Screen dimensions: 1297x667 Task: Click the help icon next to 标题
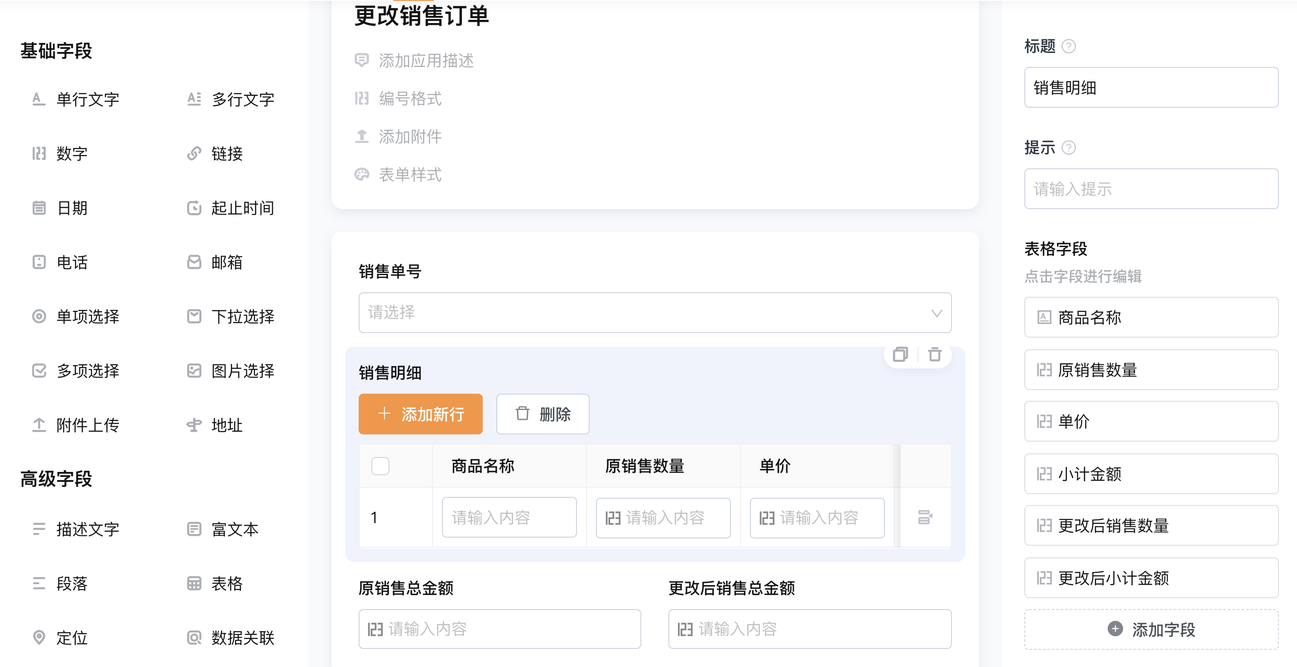(1069, 46)
